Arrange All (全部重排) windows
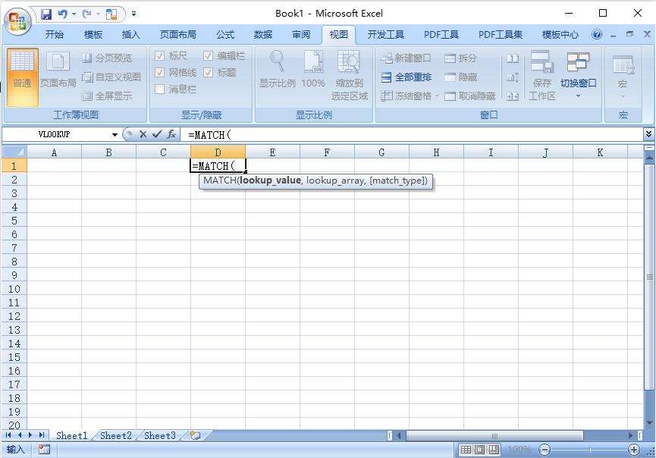The width and height of the screenshot is (656, 458). pos(406,77)
